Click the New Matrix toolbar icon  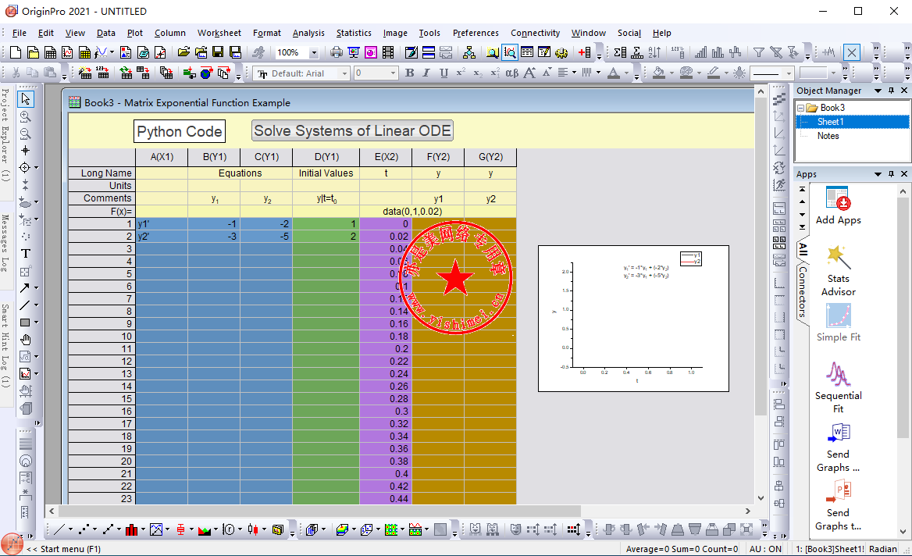click(85, 53)
